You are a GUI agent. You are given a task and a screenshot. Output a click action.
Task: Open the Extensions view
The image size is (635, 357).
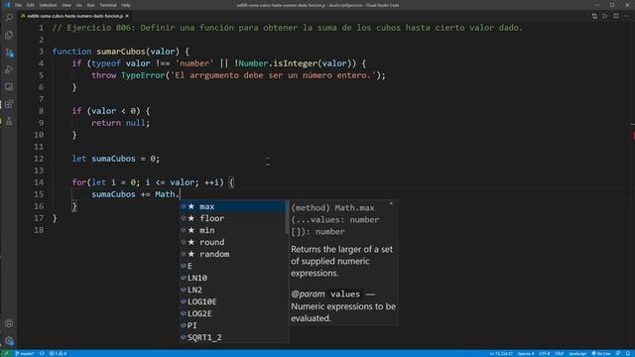tap(9, 104)
